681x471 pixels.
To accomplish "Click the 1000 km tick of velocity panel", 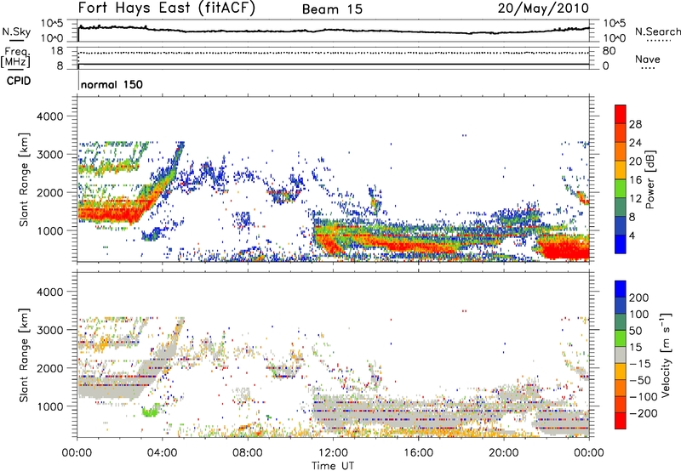I will (50, 406).
